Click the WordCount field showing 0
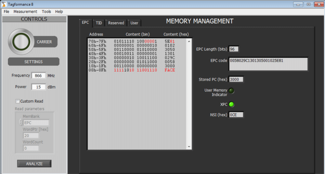This screenshot has height=174, width=325. (31, 148)
